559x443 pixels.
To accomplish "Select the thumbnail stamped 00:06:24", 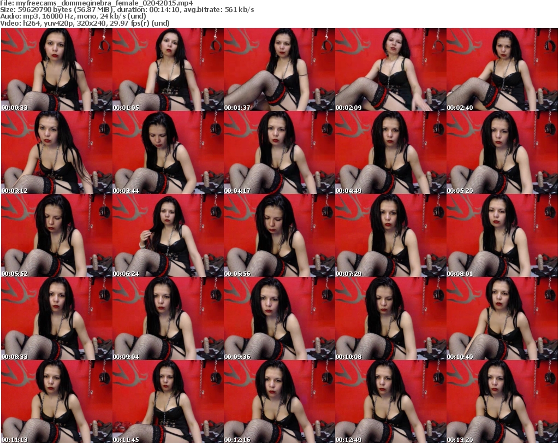I will (x=168, y=235).
